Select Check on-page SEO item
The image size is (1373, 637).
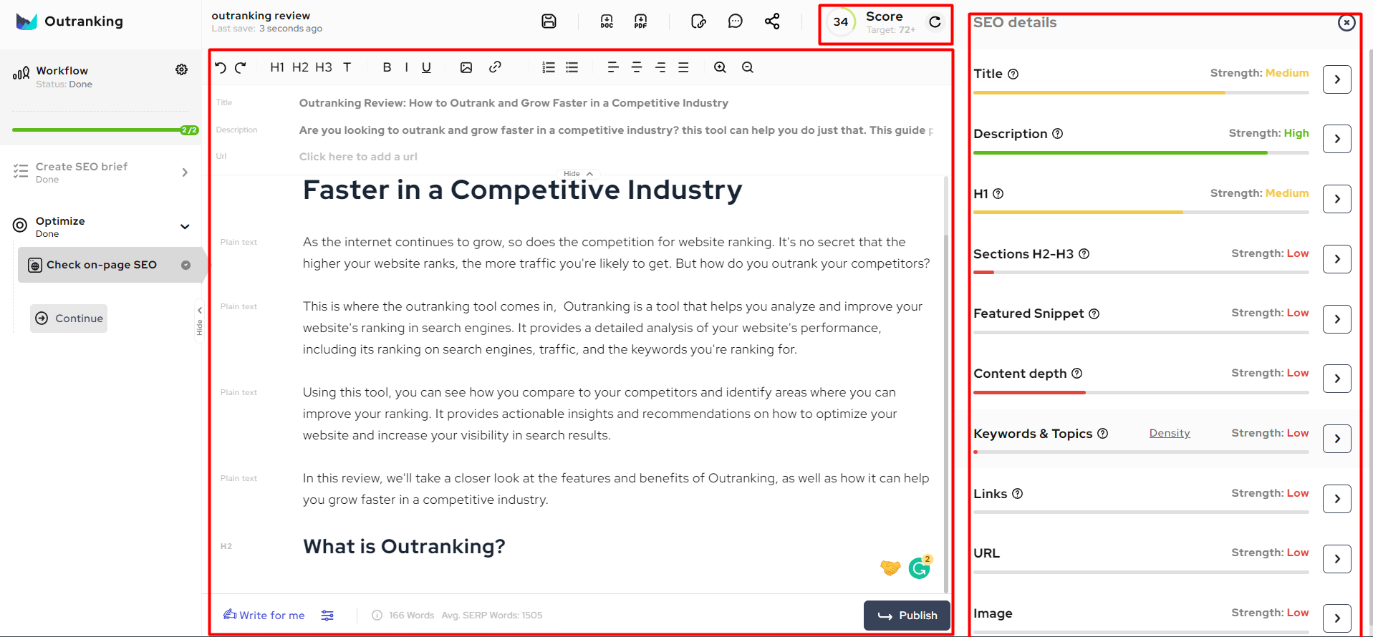coord(111,265)
